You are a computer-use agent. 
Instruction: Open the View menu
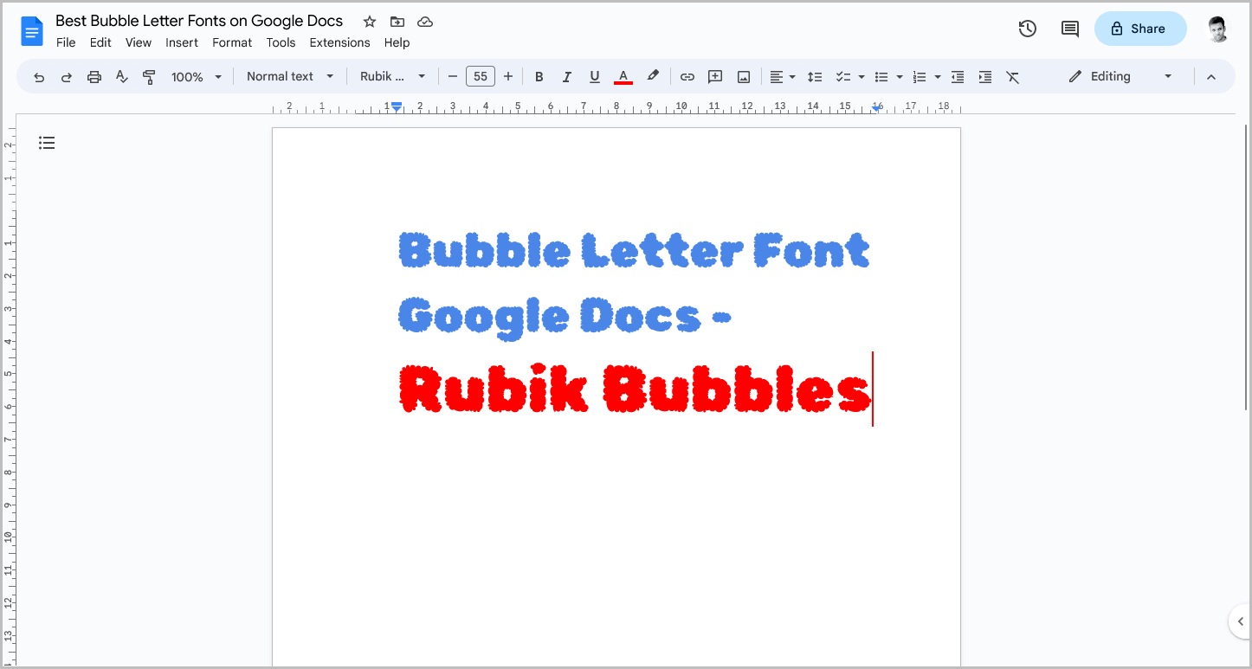139,42
